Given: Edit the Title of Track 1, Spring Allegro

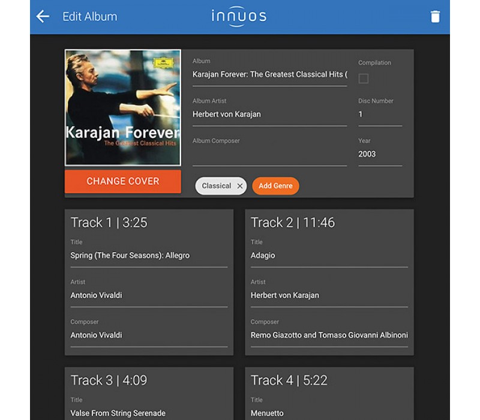Looking at the screenshot, I should 149,255.
